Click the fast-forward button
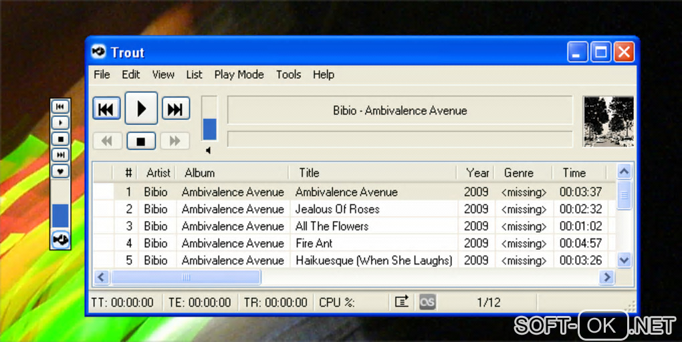Image resolution: width=682 pixels, height=342 pixels. pos(175,141)
